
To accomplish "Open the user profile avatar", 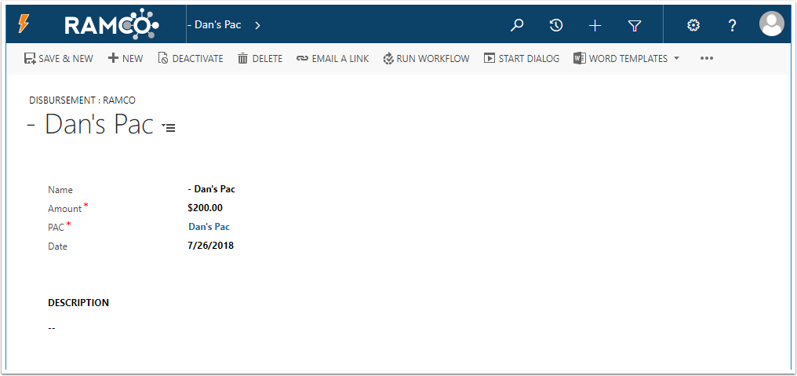I will [x=772, y=24].
